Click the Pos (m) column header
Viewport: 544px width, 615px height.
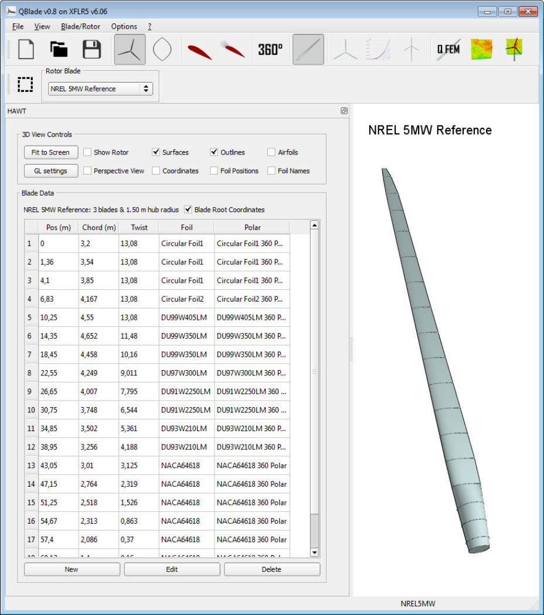(59, 227)
